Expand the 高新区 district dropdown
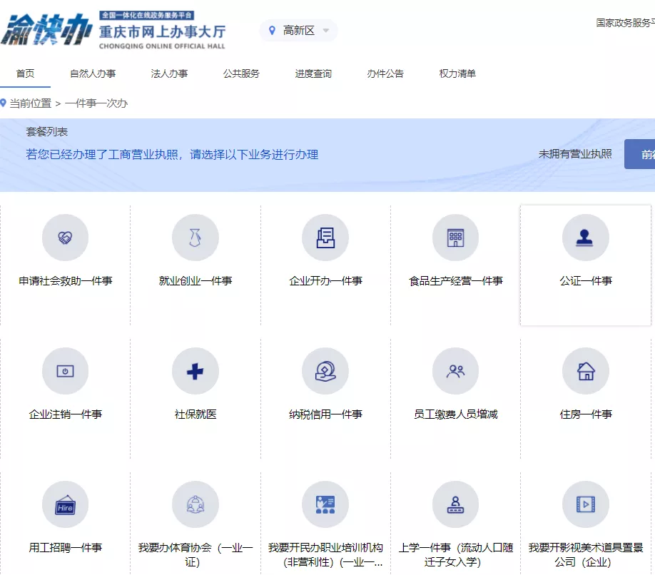This screenshot has height=575, width=655. click(299, 31)
